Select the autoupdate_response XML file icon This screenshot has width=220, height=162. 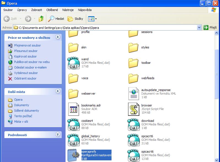coord(134,94)
